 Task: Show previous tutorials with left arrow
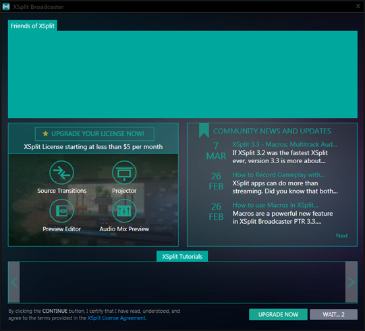pos(14,282)
